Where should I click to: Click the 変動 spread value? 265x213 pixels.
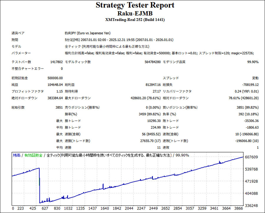click(255, 78)
